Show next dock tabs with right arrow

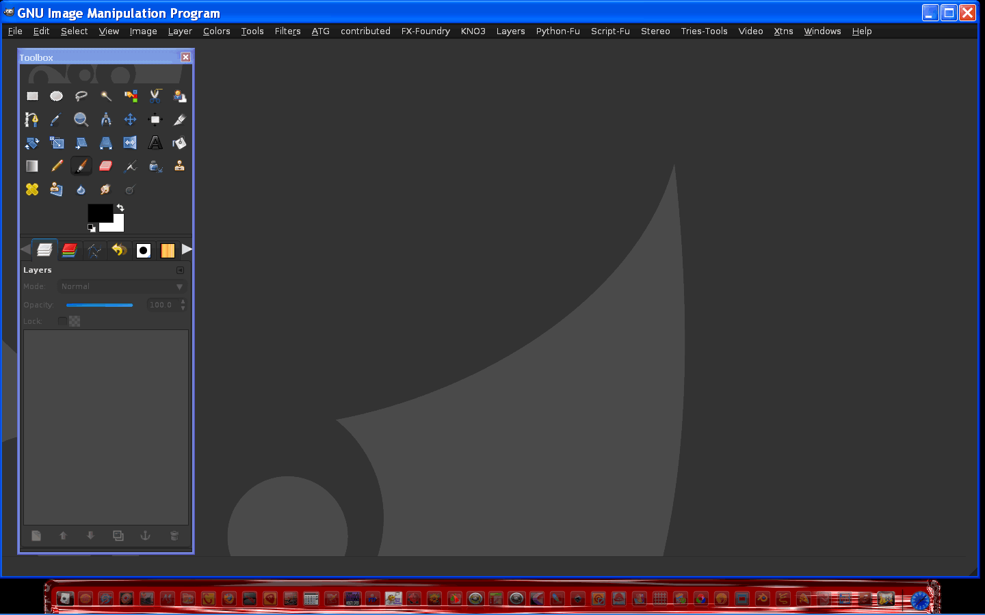coord(187,249)
